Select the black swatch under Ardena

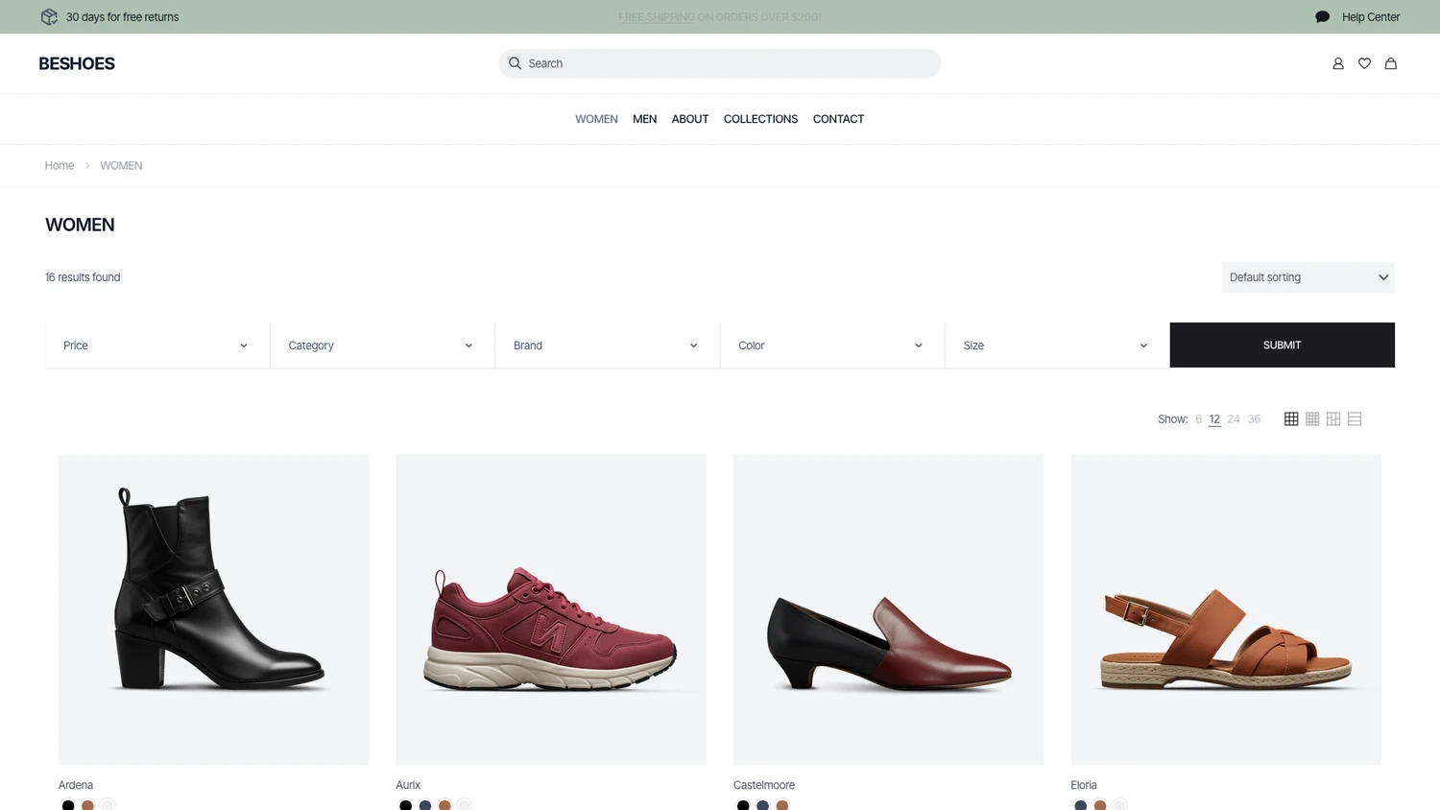67,805
